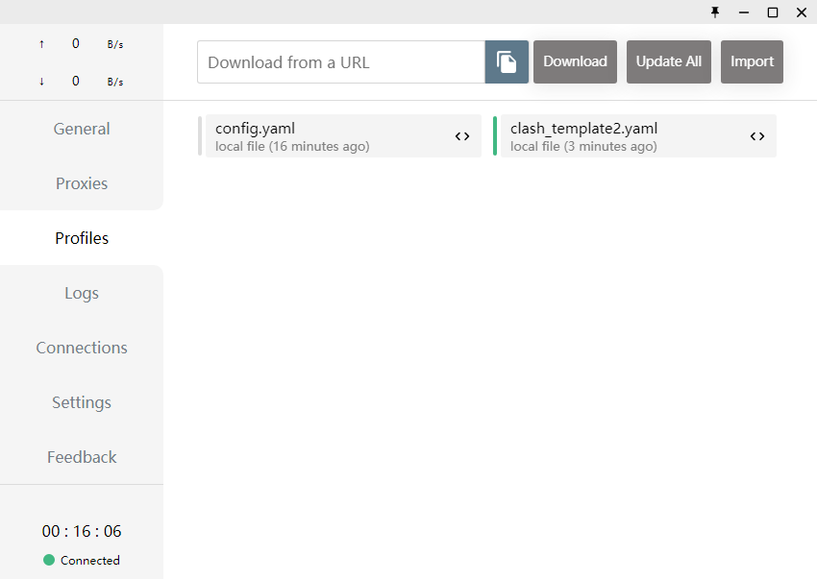The image size is (817, 579).
Task: Maximize the window using the title bar square
Action: coord(772,12)
